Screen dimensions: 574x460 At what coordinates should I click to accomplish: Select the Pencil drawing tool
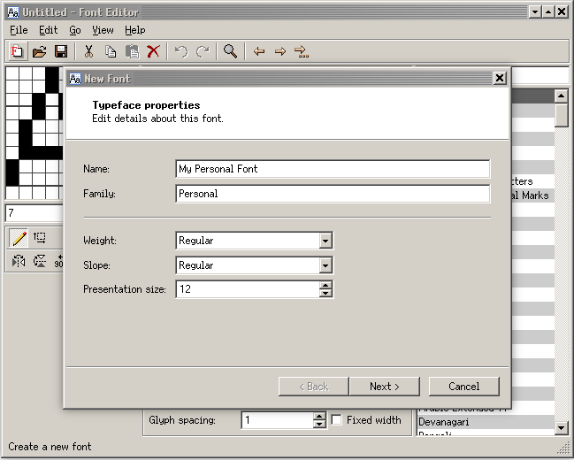[19, 238]
